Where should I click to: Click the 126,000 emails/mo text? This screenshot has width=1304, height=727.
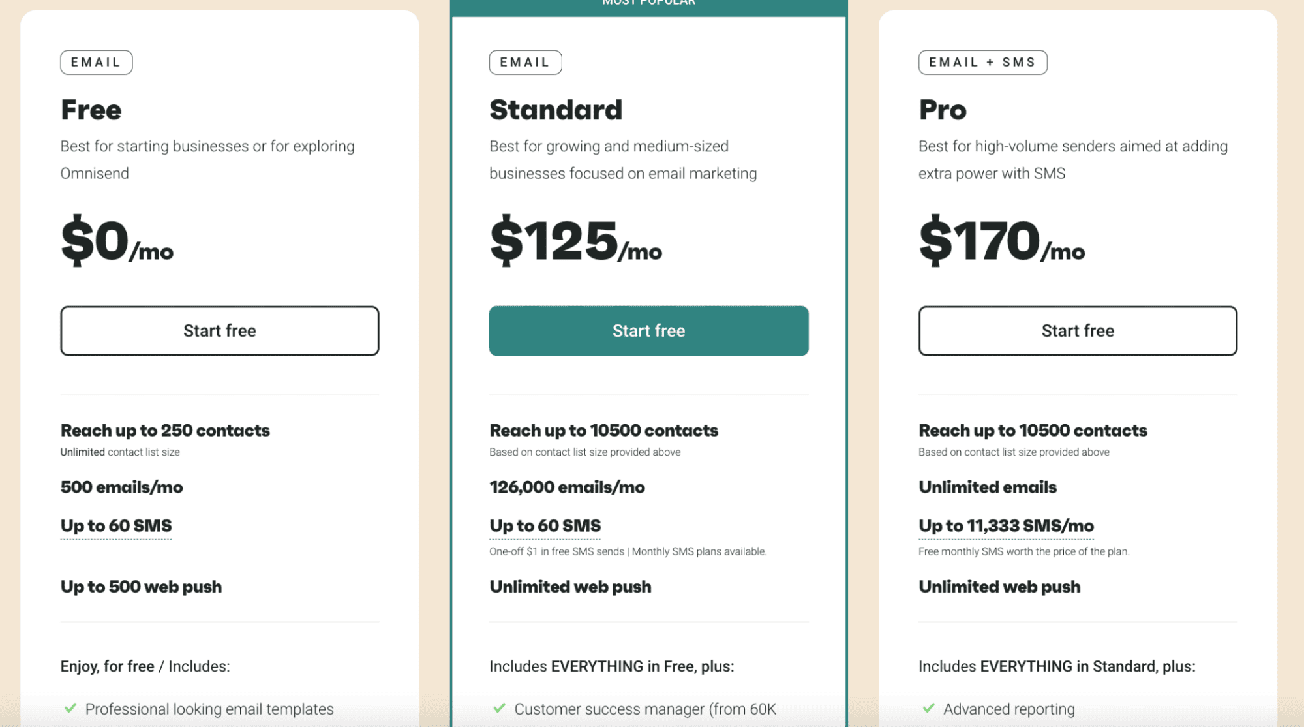click(567, 487)
